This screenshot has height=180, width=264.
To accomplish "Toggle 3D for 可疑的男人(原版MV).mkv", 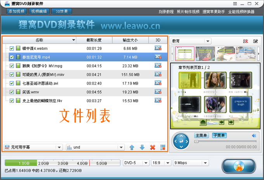I will pyautogui.click(x=158, y=74).
